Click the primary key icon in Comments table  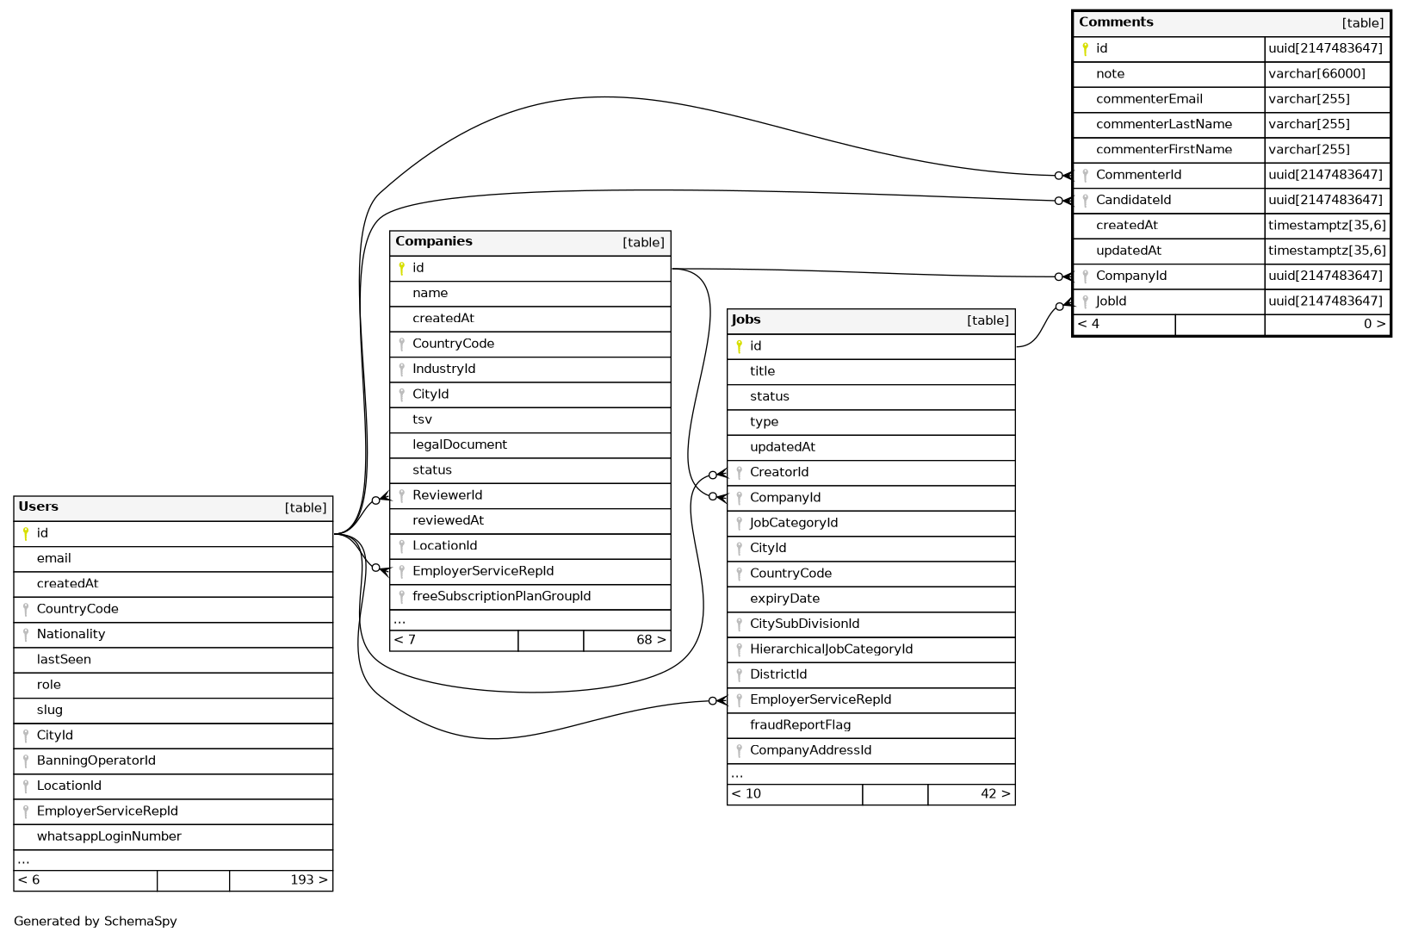(1085, 49)
